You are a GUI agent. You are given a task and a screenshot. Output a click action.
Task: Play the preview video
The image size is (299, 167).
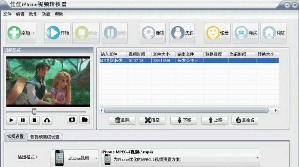12,120
